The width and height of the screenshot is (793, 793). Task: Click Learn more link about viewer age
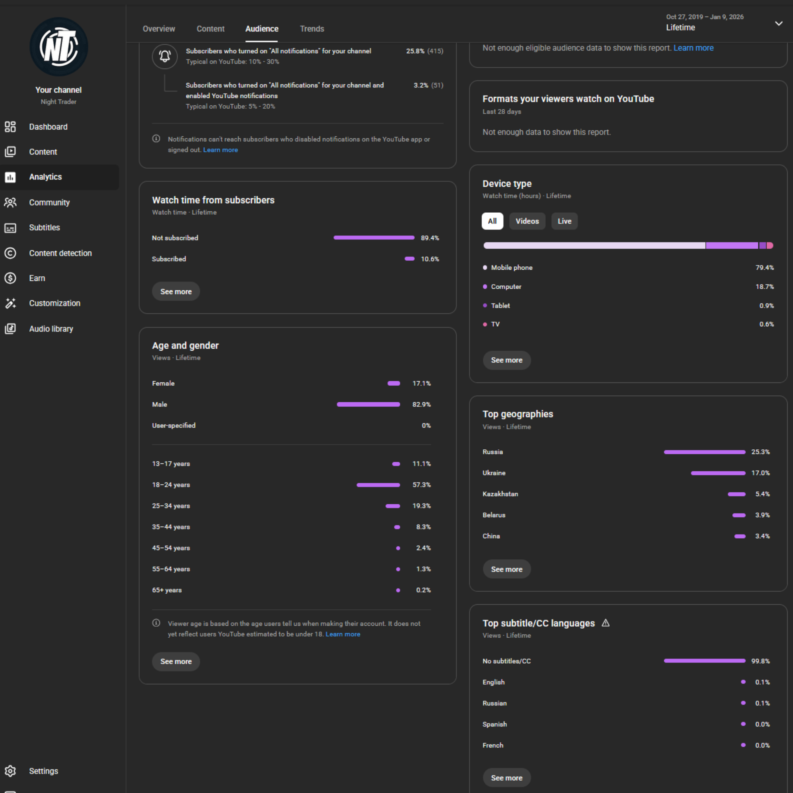342,634
